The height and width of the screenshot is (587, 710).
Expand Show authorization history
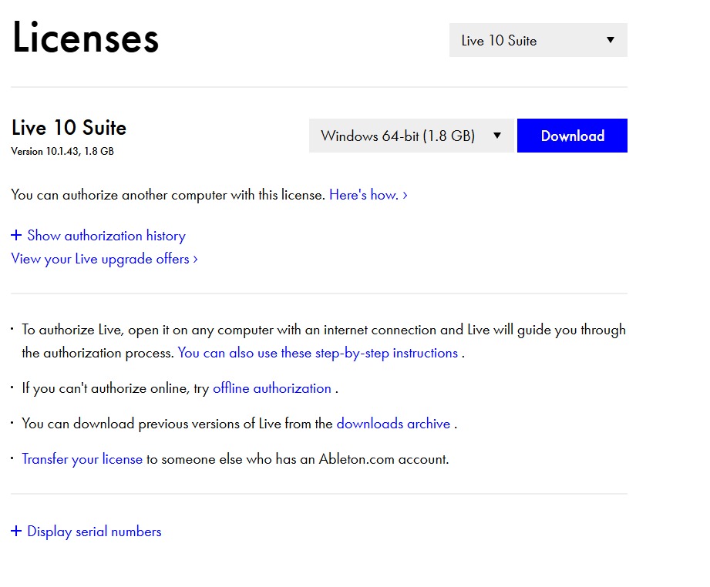(x=98, y=236)
